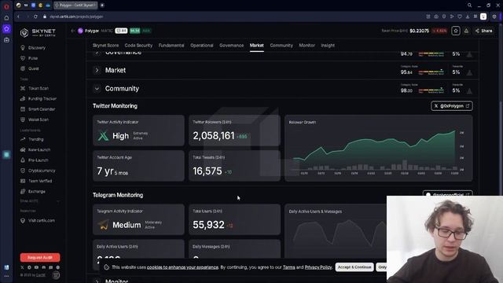Open the Privacy Policy link
The image size is (503, 283).
tap(318, 267)
